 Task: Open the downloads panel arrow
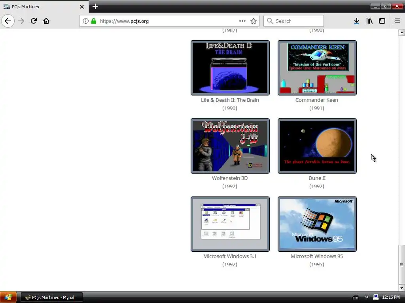356,21
